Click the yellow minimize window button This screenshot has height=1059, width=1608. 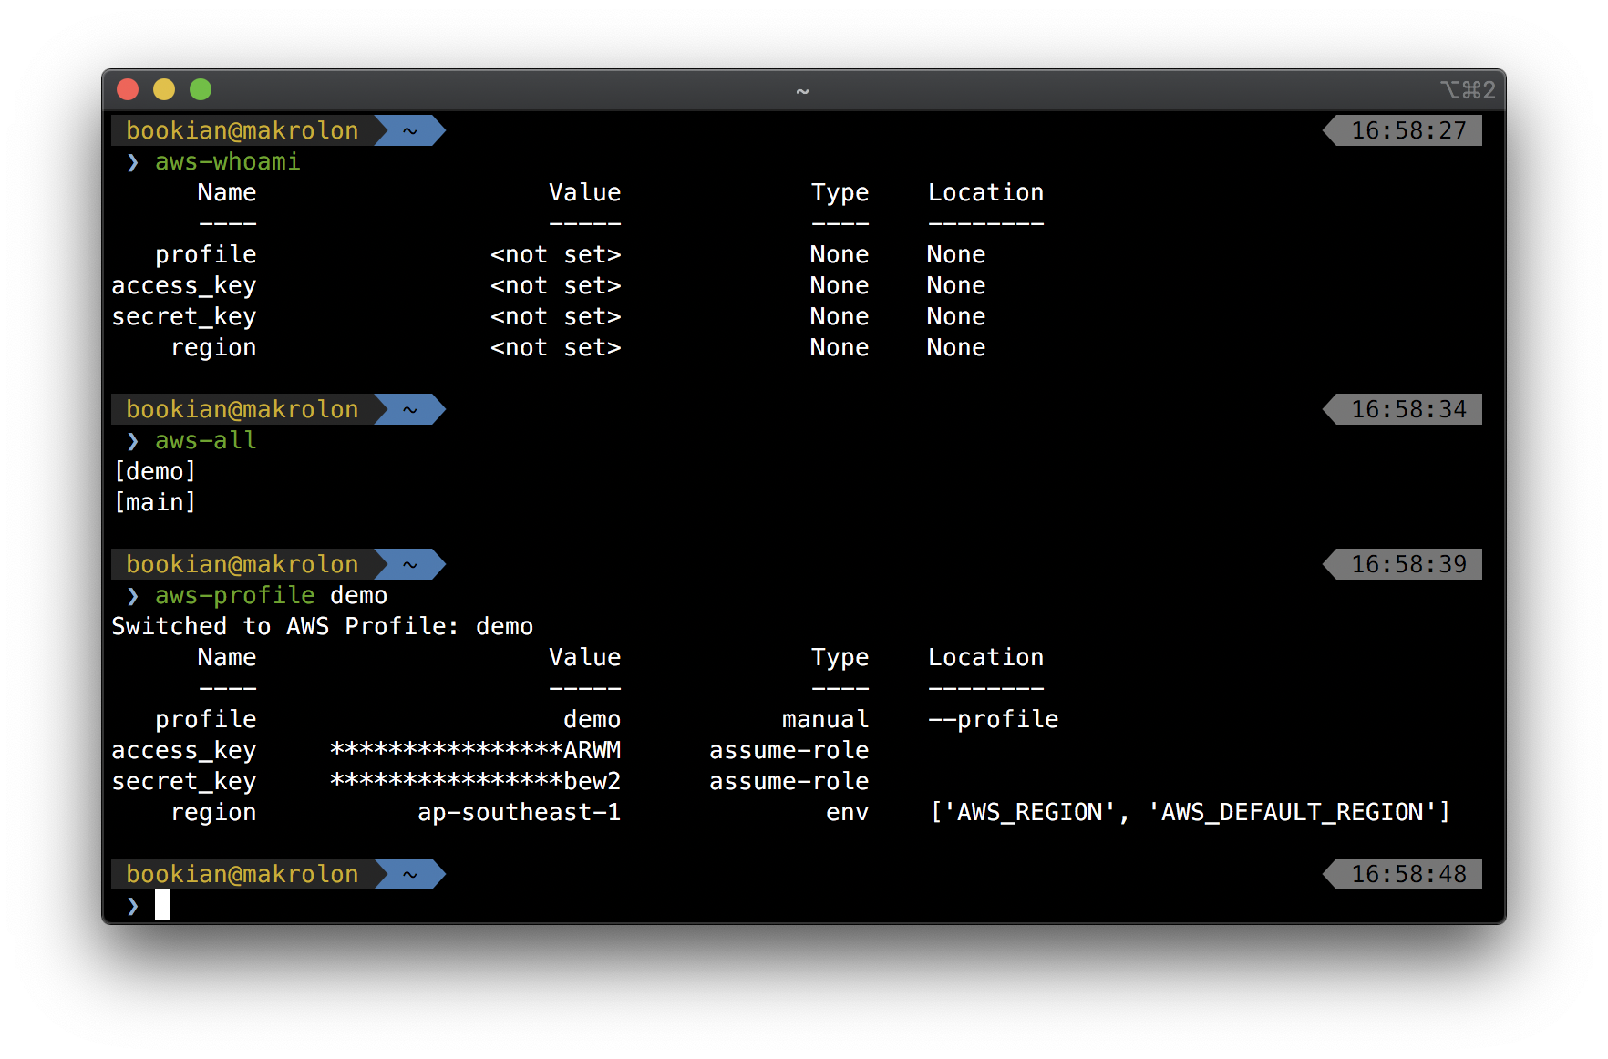tap(164, 89)
